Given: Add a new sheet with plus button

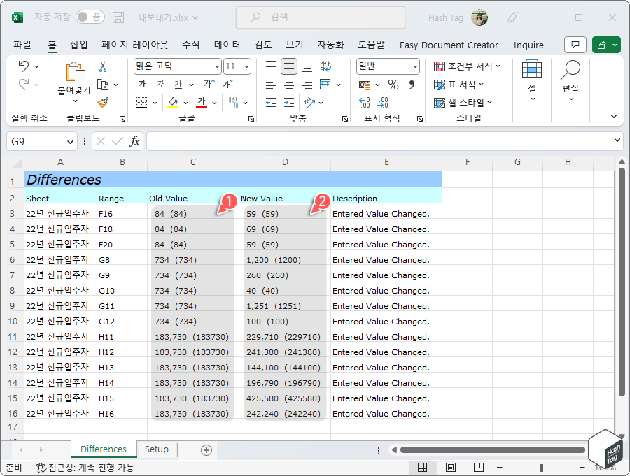Looking at the screenshot, I should [206, 450].
